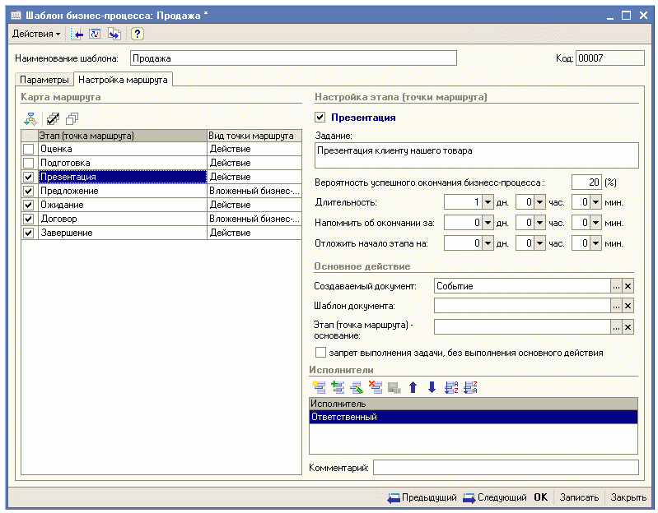Sort executors ascending A-Z icon
The image size is (658, 513).
pyautogui.click(x=451, y=387)
